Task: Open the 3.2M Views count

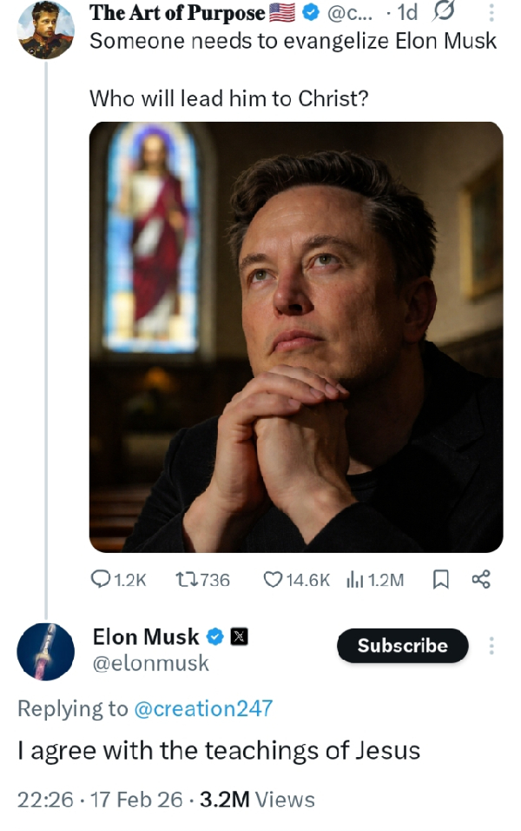Action: 257,800
